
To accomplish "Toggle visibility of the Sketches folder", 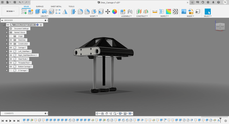I will click(11, 40).
